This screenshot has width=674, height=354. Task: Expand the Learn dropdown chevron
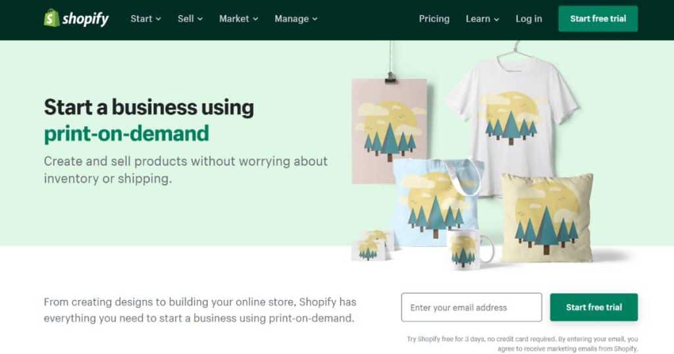pos(496,19)
